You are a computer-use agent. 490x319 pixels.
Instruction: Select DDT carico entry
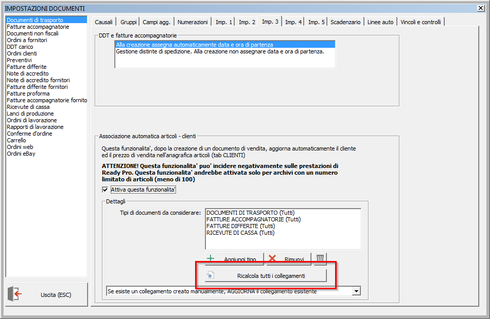coord(46,47)
